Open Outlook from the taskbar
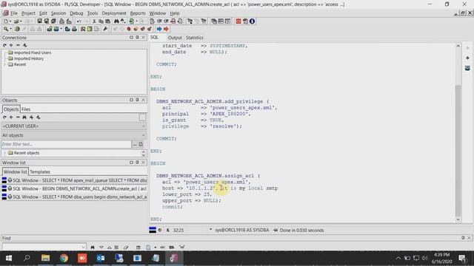This screenshot has width=474, height=266. coord(101,258)
